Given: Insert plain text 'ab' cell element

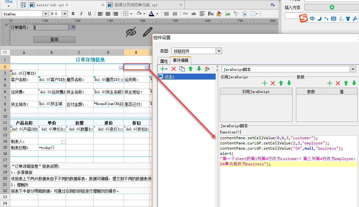Looking at the screenshot, I should (193, 14).
